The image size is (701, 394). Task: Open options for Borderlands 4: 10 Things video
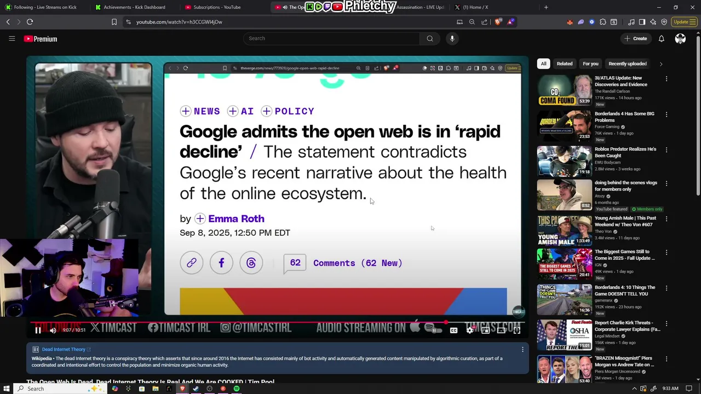click(x=666, y=288)
